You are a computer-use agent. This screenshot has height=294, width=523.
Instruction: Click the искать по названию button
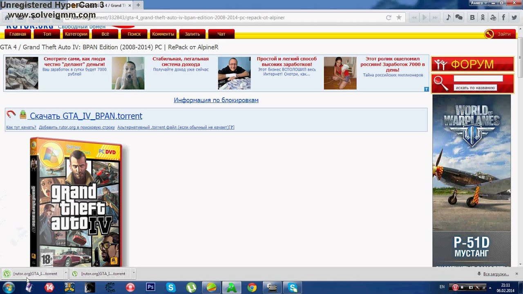click(475, 87)
